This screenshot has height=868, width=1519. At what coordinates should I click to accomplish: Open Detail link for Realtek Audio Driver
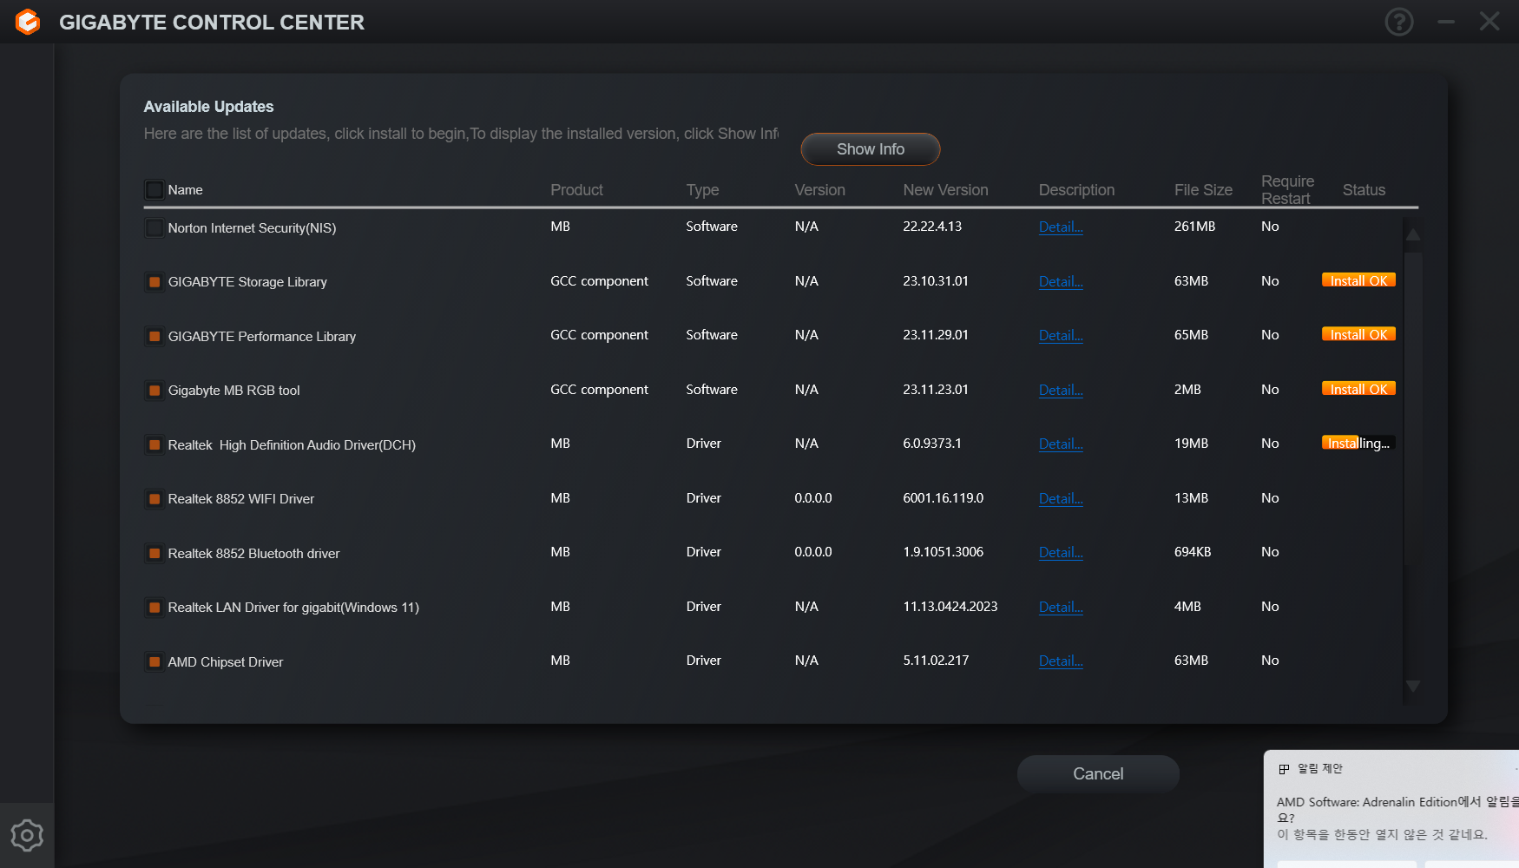1061,444
